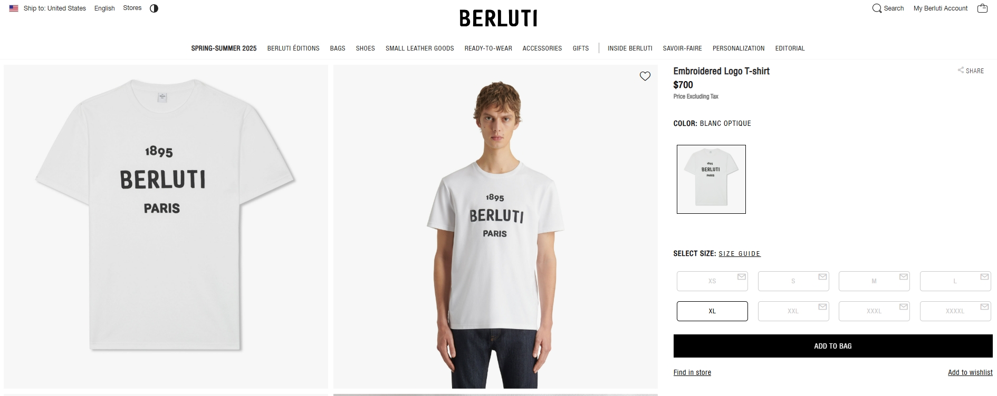
Task: Toggle the high contrast mode icon
Action: pyautogui.click(x=154, y=8)
